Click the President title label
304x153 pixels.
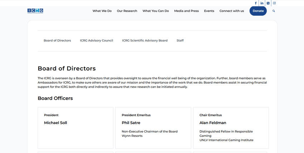(51, 115)
